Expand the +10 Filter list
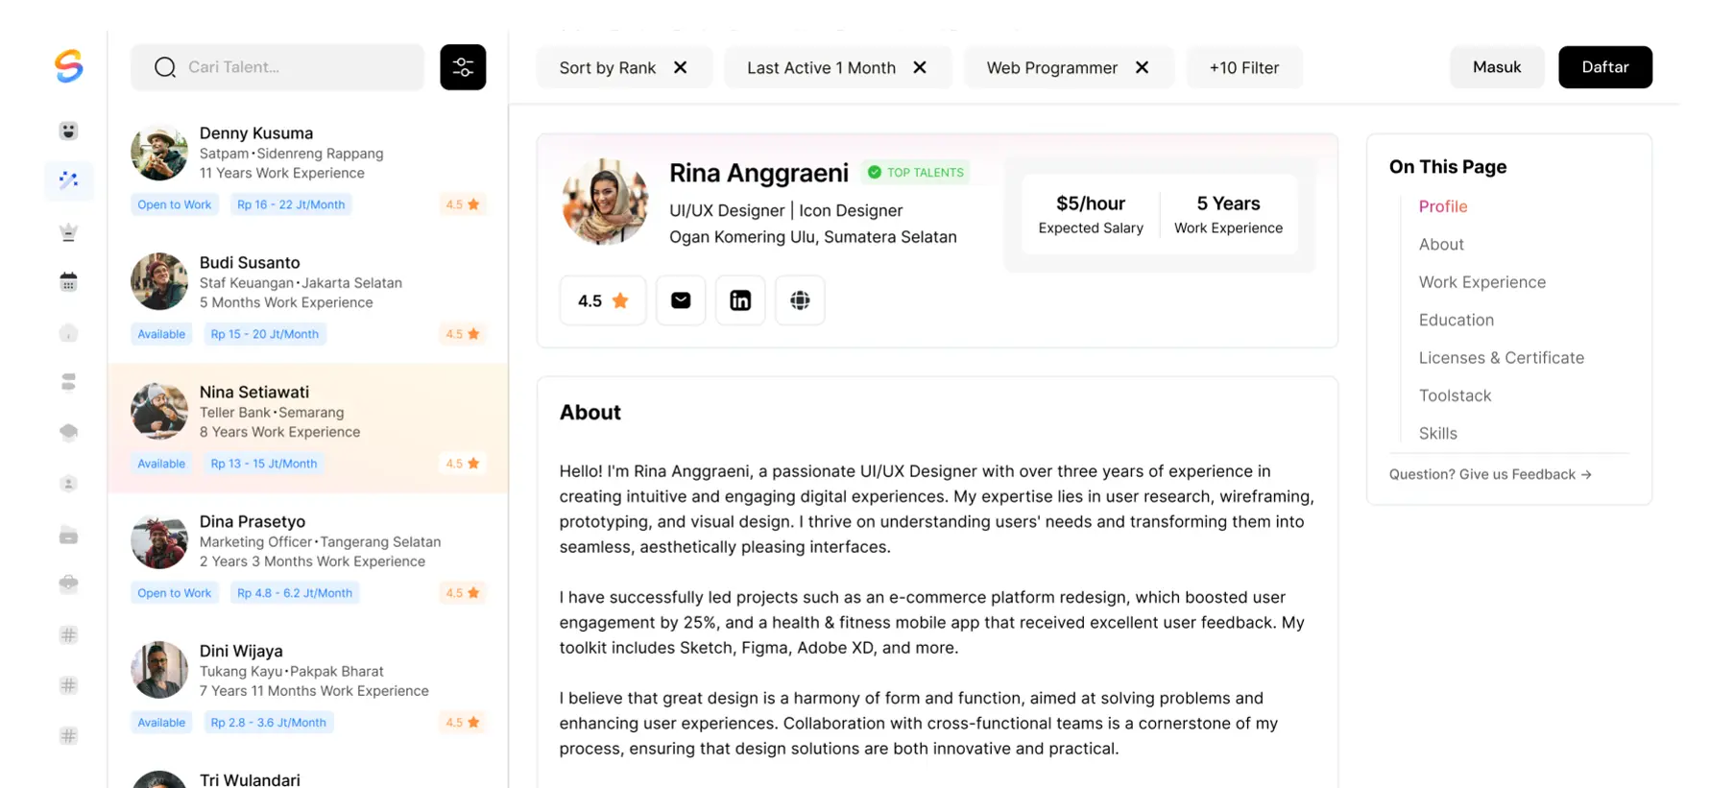This screenshot has width=1710, height=788. [x=1244, y=67]
